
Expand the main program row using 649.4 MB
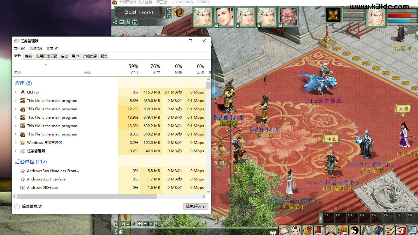(x=16, y=117)
